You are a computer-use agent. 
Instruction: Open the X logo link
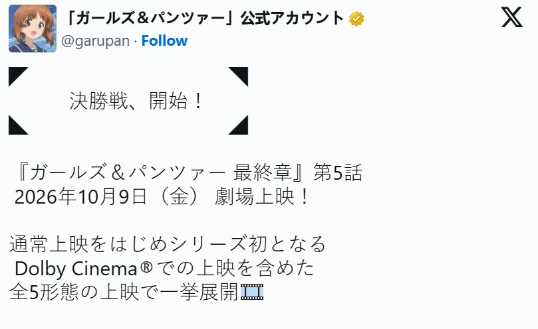pyautogui.click(x=511, y=17)
